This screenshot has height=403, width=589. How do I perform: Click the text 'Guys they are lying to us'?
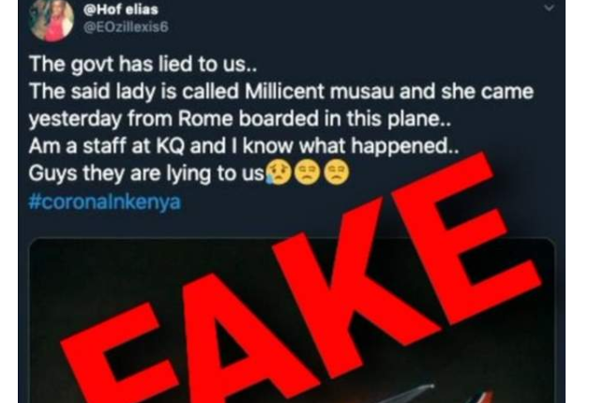(146, 173)
